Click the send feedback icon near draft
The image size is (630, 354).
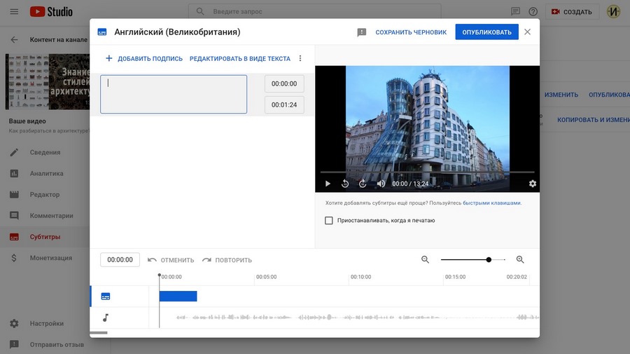click(x=361, y=32)
